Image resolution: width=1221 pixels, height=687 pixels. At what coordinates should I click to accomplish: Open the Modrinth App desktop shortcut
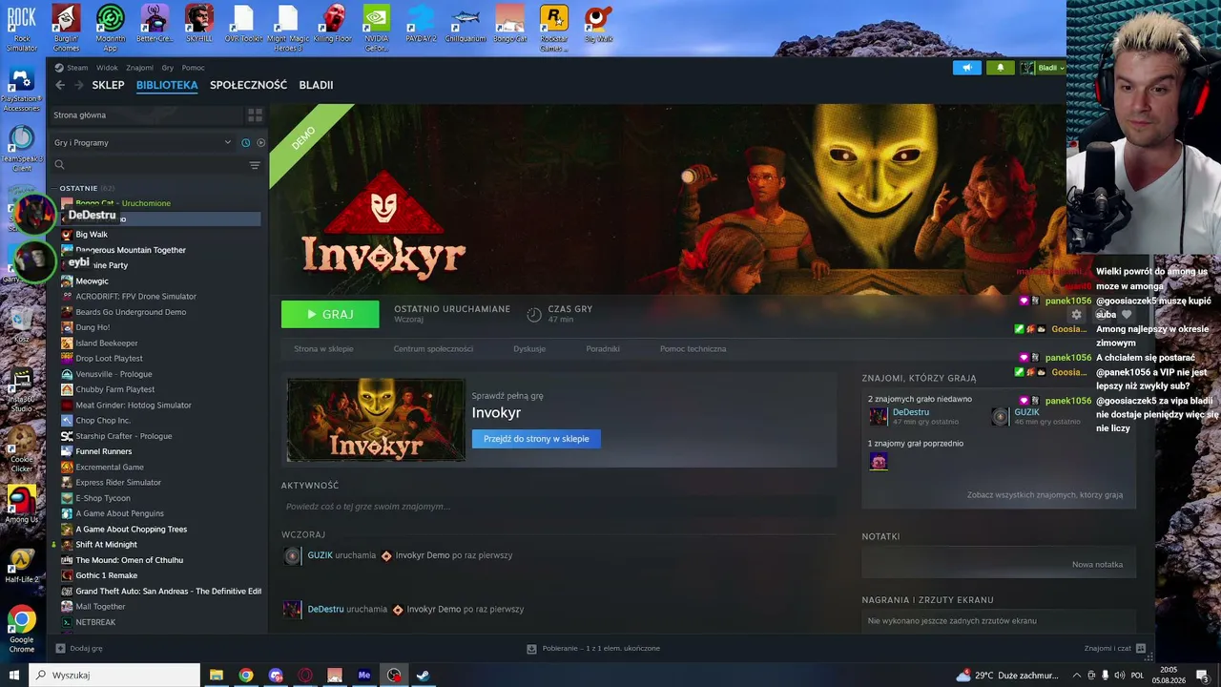coord(110,28)
